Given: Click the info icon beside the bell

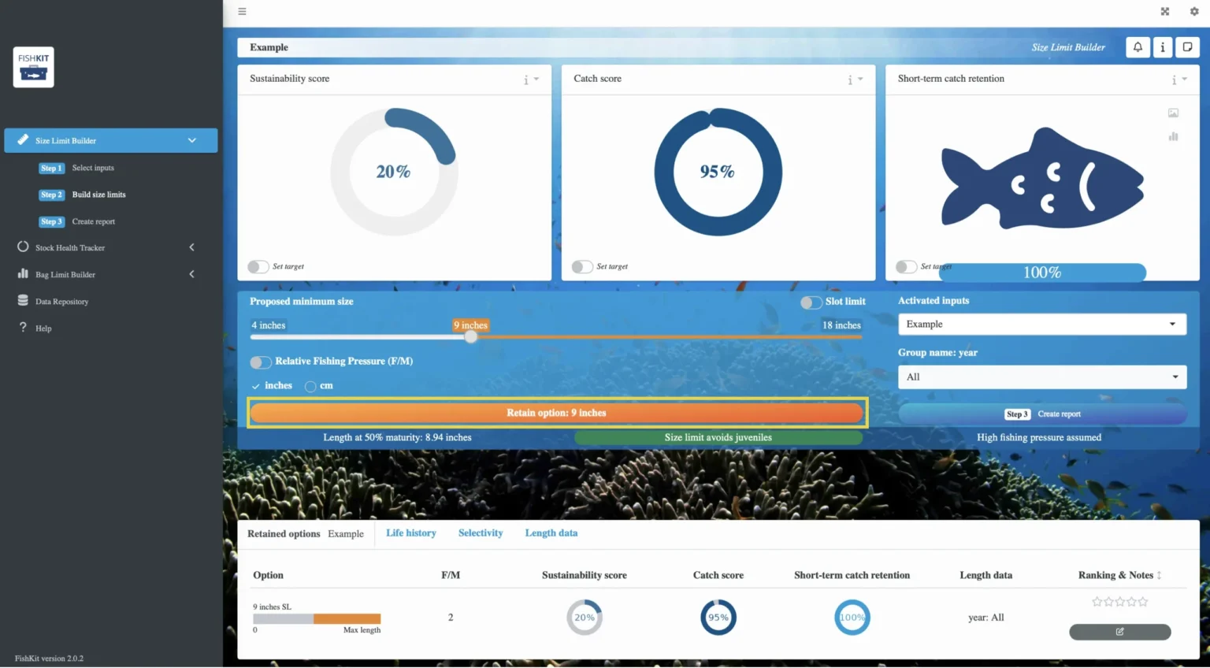Looking at the screenshot, I should 1163,47.
